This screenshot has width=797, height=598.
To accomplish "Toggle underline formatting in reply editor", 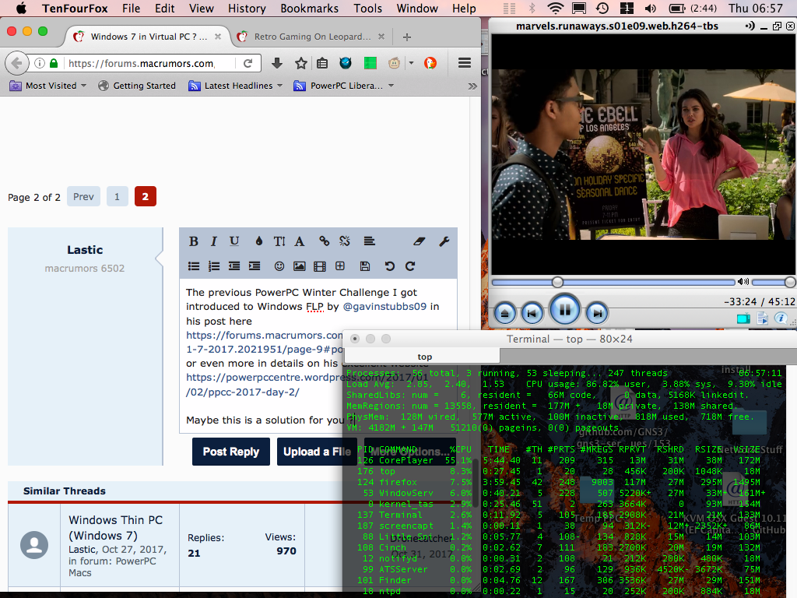I will coord(233,241).
